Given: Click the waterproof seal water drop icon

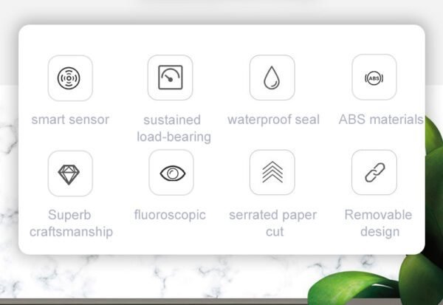Looking at the screenshot, I should pos(272,78).
